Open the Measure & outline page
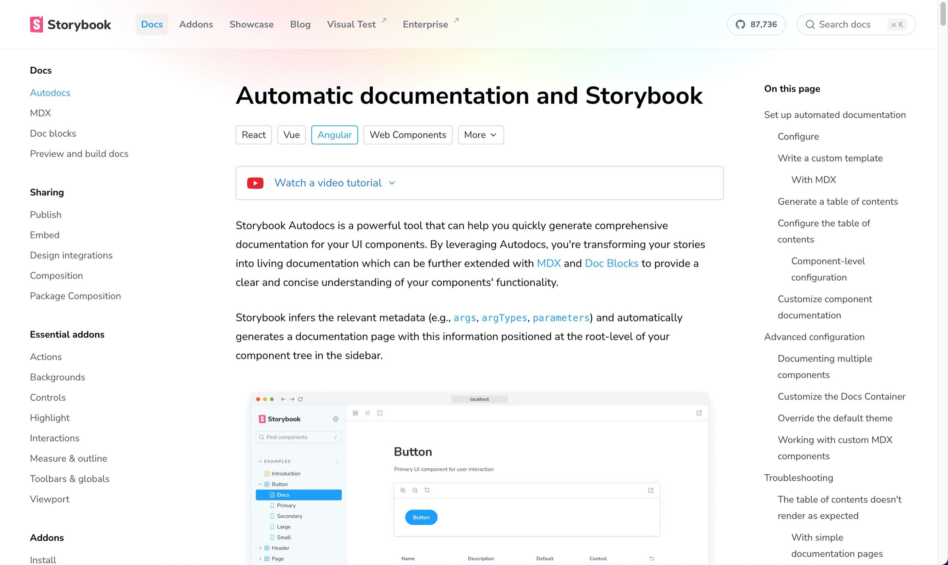 (68, 458)
